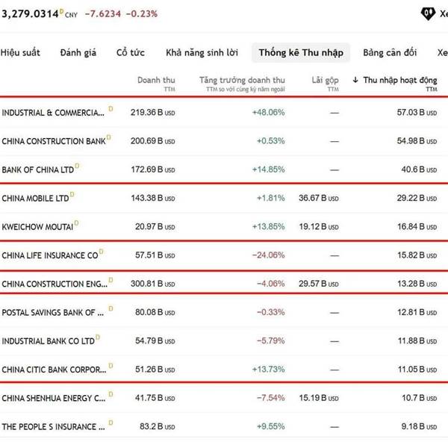Click the diamond premium icon
Viewport: 448px width, 448px height.
tap(428, 13)
